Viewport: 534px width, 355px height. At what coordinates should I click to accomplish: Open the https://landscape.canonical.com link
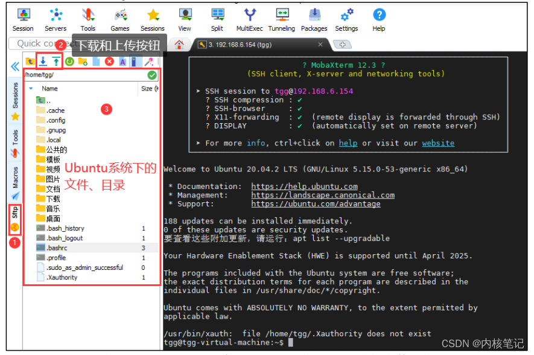323,195
